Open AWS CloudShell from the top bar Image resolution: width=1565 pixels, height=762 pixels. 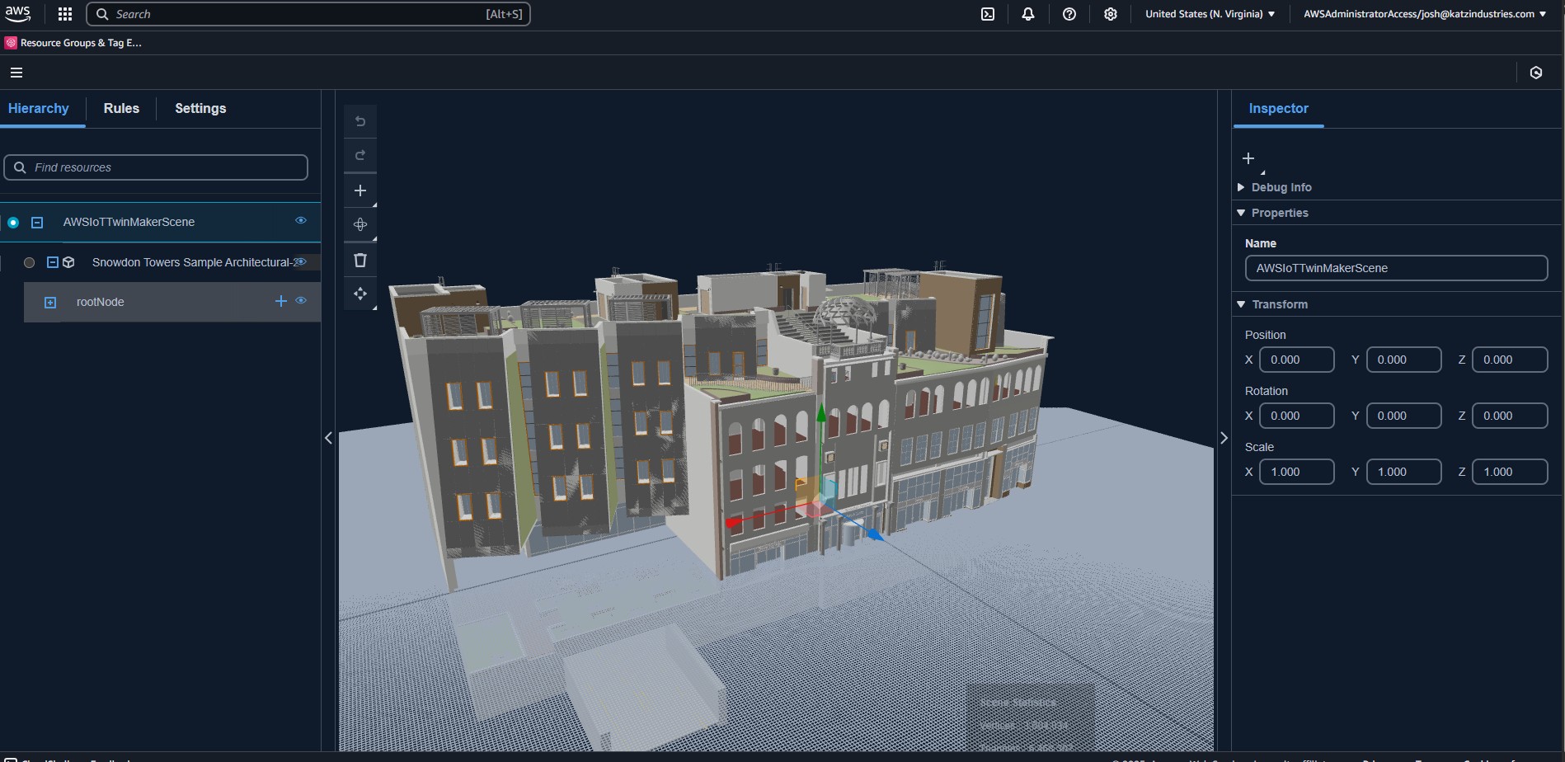coord(987,13)
